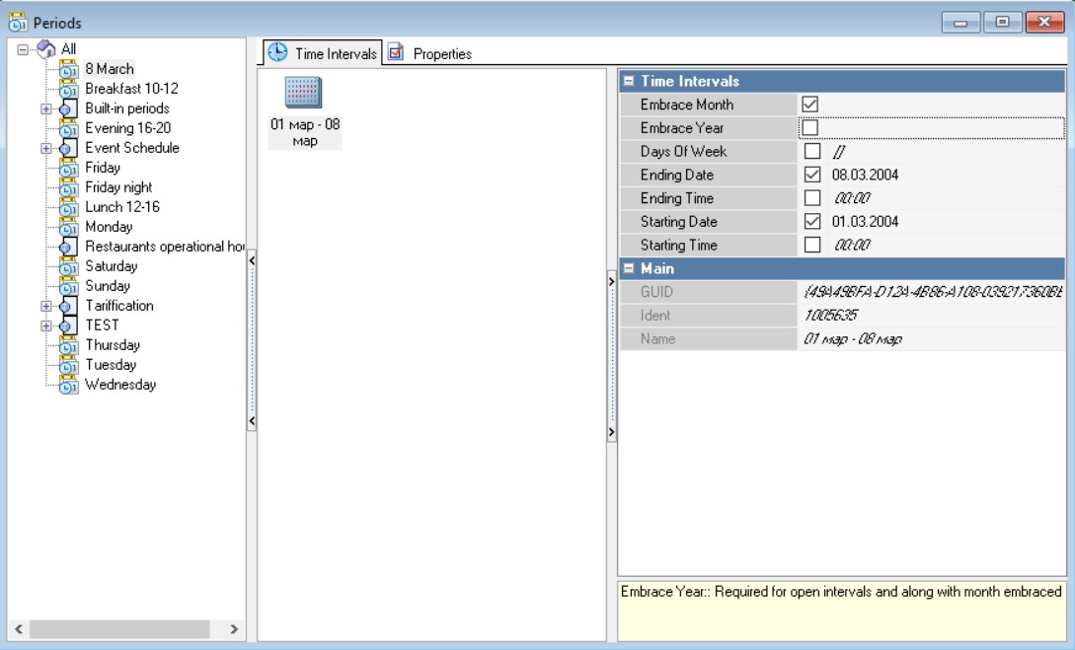
Task: Collapse the Time Intervals property section
Action: click(628, 82)
